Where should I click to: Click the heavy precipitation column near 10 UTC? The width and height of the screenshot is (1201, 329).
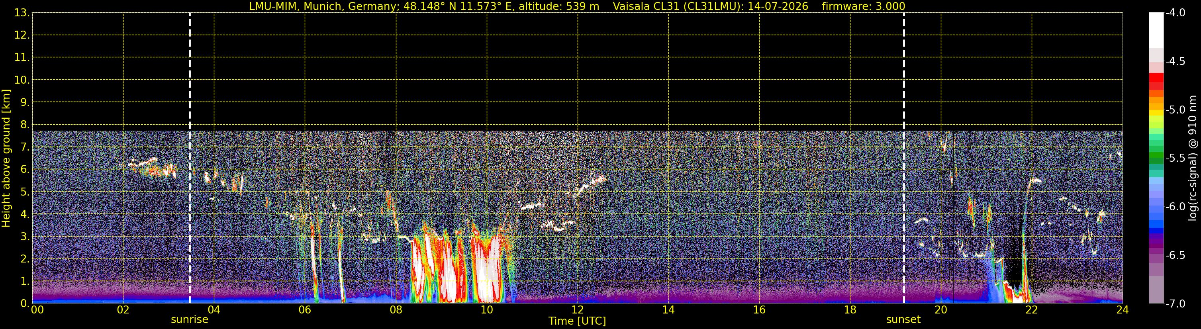486,268
